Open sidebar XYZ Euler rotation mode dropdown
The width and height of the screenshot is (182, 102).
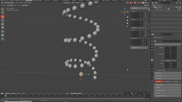click(x=139, y=28)
